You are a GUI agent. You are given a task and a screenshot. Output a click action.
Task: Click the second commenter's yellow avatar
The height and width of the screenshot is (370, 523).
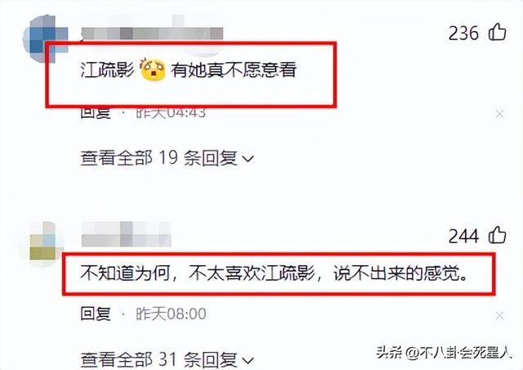tap(43, 242)
